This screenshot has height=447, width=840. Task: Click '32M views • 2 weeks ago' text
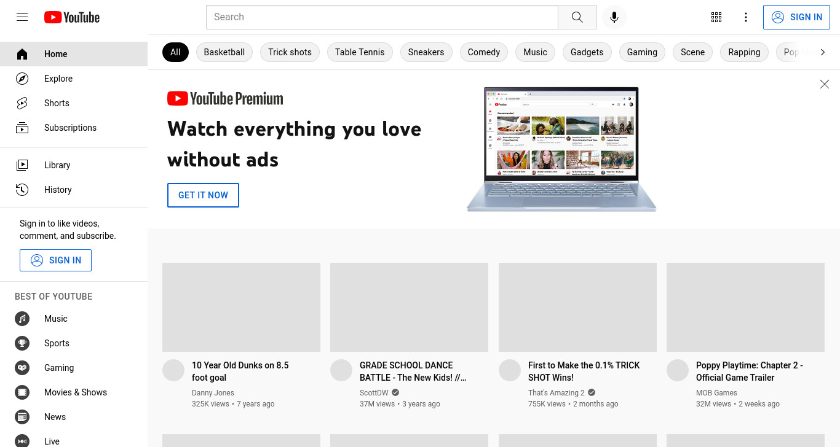coord(738,404)
